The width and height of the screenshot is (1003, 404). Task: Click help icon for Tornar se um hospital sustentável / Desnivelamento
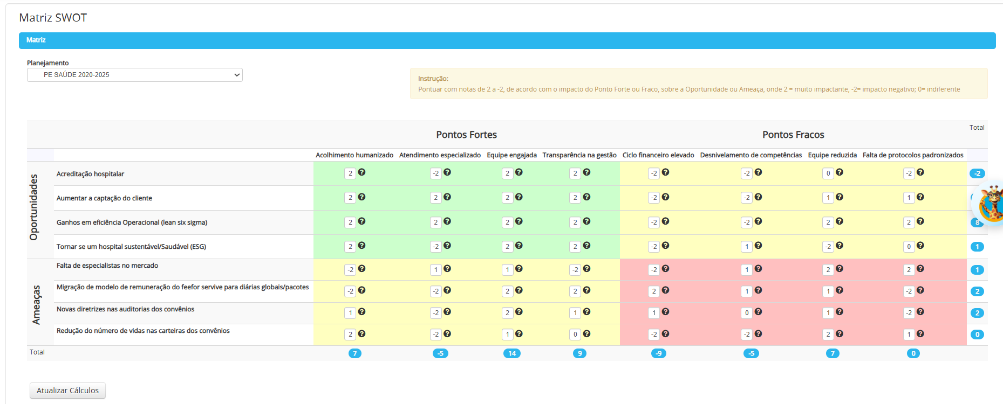(x=758, y=246)
